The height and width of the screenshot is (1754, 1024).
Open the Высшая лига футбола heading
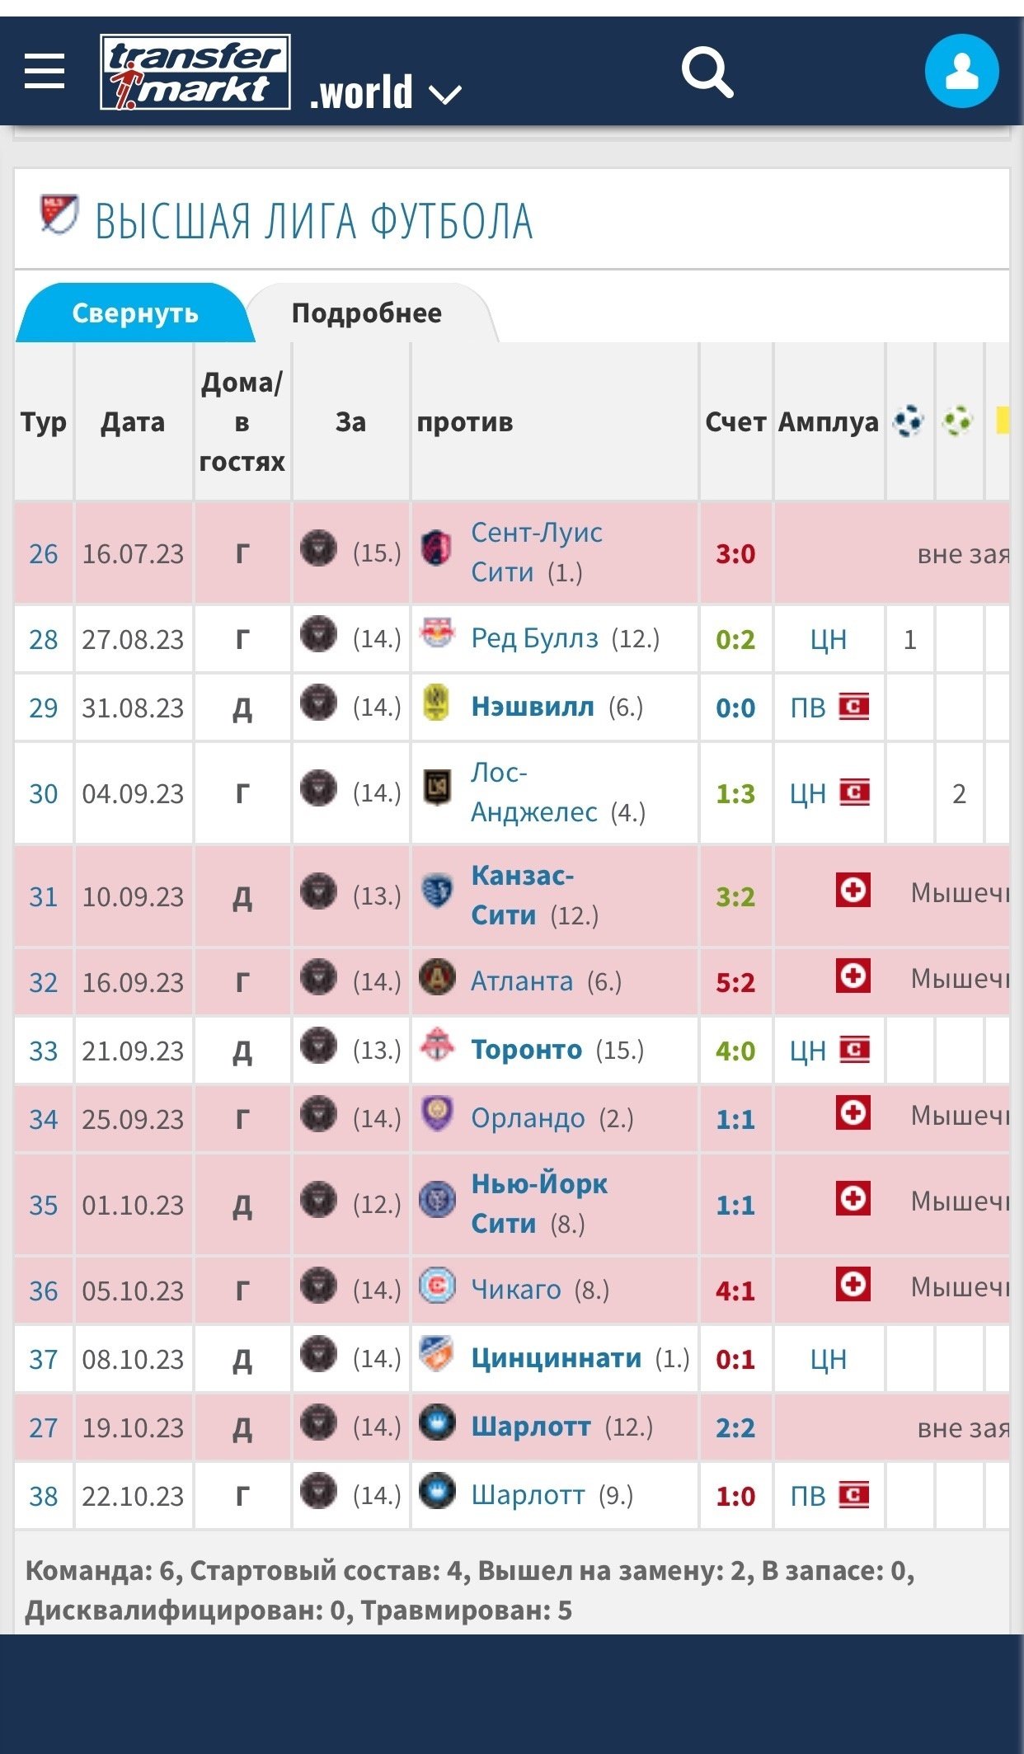click(x=313, y=221)
